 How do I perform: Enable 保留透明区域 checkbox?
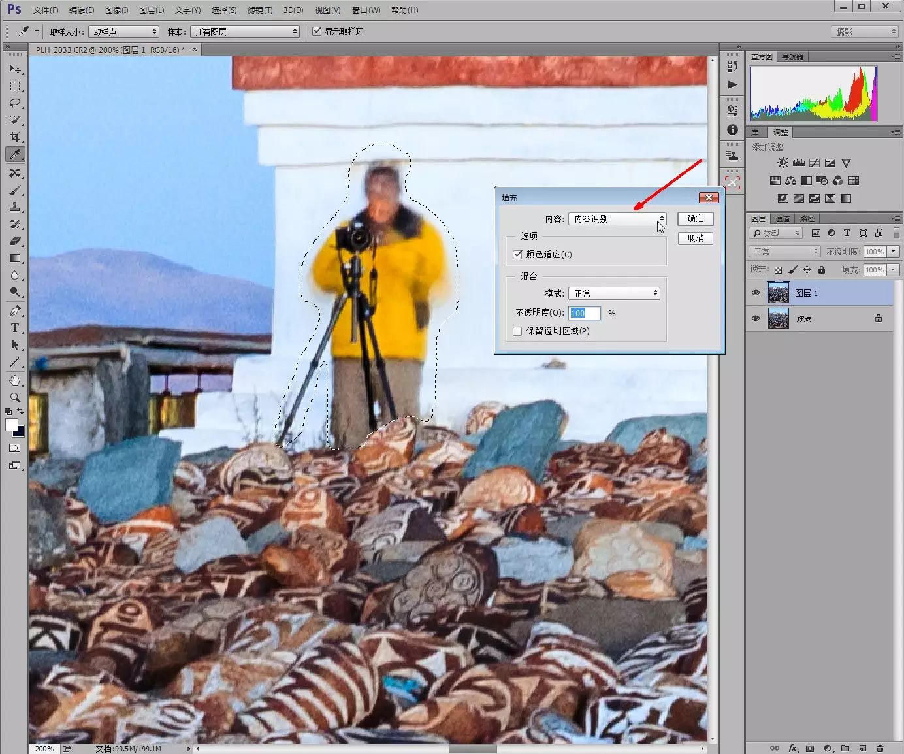(x=517, y=331)
